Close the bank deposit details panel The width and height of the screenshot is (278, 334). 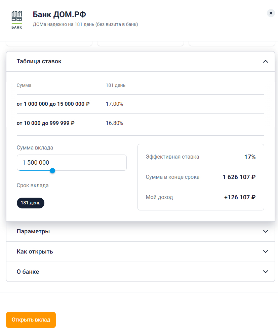pyautogui.click(x=271, y=13)
